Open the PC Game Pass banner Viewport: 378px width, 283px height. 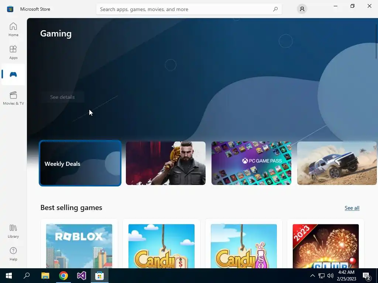point(251,163)
